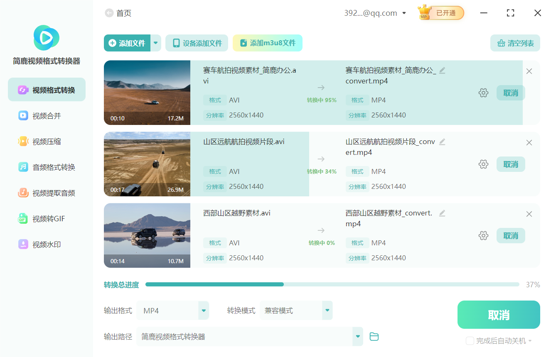Expand the 添加文件 dropdown arrow
551x357 pixels.
pyautogui.click(x=155, y=43)
